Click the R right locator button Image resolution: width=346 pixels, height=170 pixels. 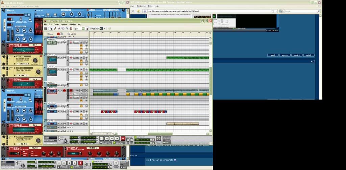coord(153,142)
